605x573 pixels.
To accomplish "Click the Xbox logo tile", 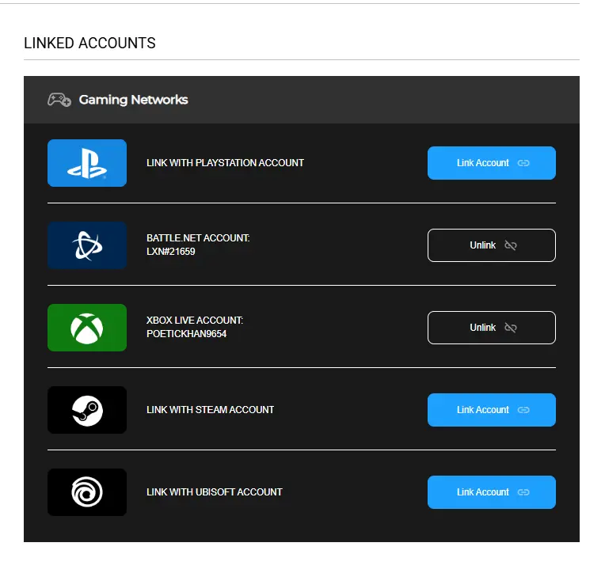I will 87,328.
